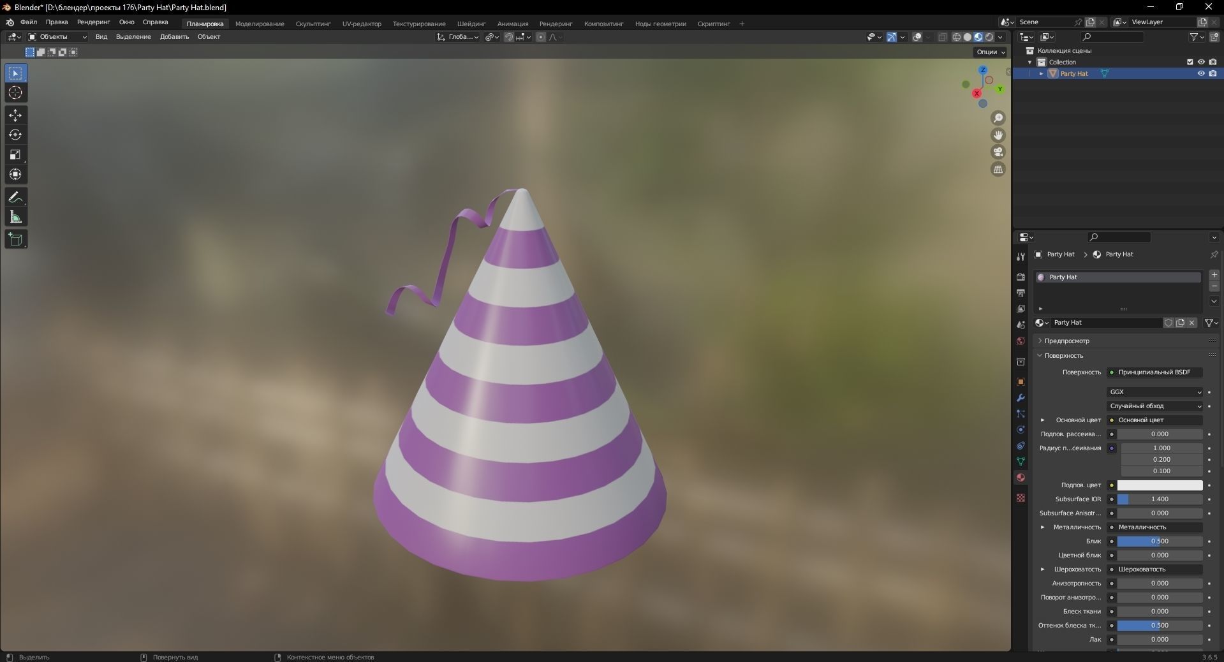The width and height of the screenshot is (1224, 662).
Task: Toggle the camera view icon
Action: [x=998, y=152]
